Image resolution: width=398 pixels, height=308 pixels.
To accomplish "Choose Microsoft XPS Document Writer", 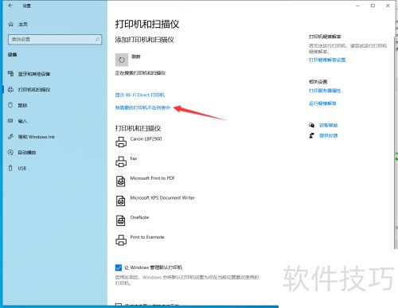I will coord(162,197).
